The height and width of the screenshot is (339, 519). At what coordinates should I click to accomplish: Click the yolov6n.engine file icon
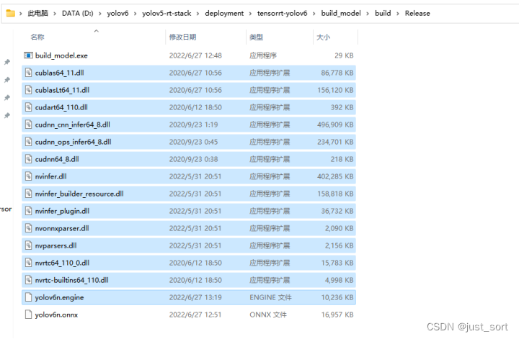click(x=28, y=297)
